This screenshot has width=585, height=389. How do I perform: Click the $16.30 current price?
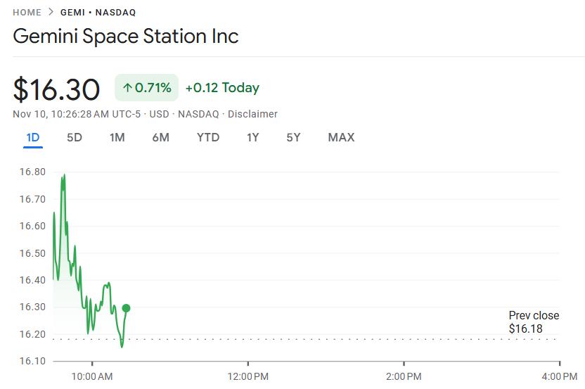[57, 89]
